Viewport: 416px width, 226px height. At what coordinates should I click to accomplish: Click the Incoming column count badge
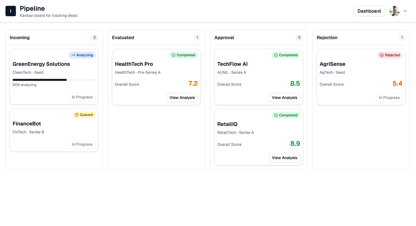(94, 38)
